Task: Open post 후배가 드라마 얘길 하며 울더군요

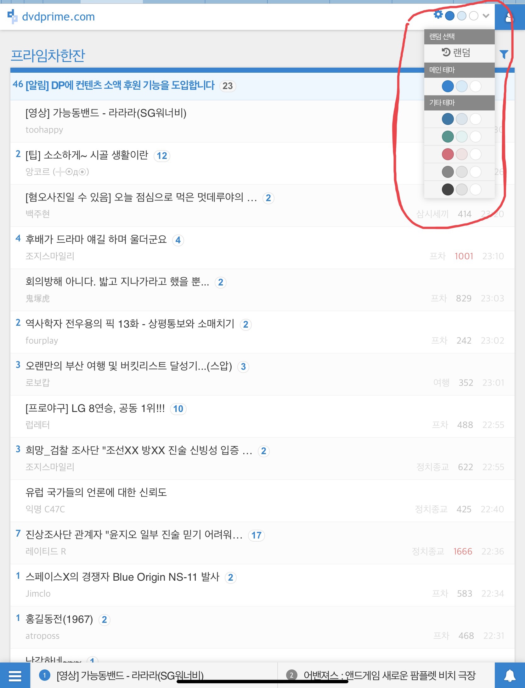Action: pos(96,240)
